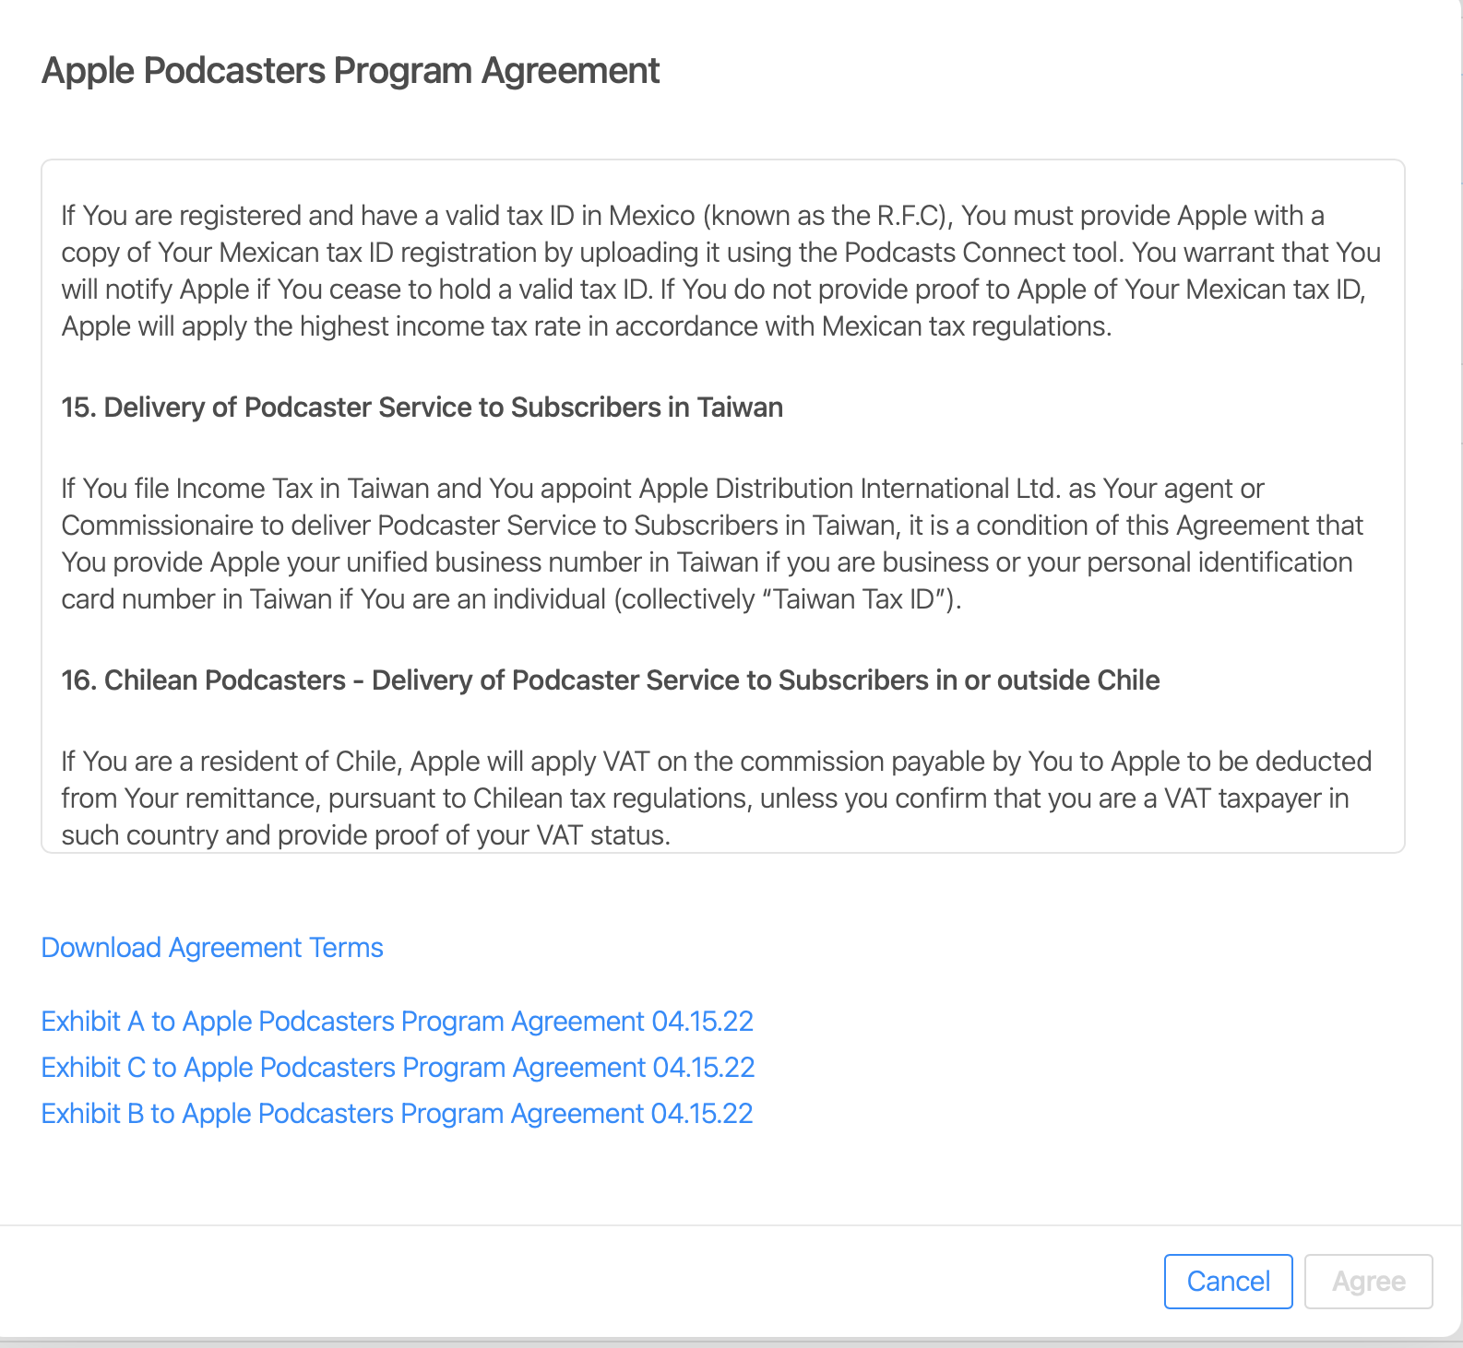Click the Mexican tax ID paragraph
Viewport: 1463px width, 1348px height.
721,271
